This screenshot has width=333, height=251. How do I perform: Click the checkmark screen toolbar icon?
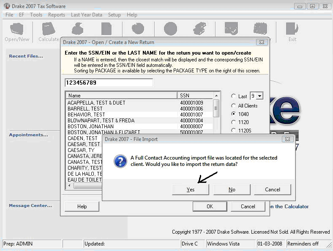[x=231, y=28]
